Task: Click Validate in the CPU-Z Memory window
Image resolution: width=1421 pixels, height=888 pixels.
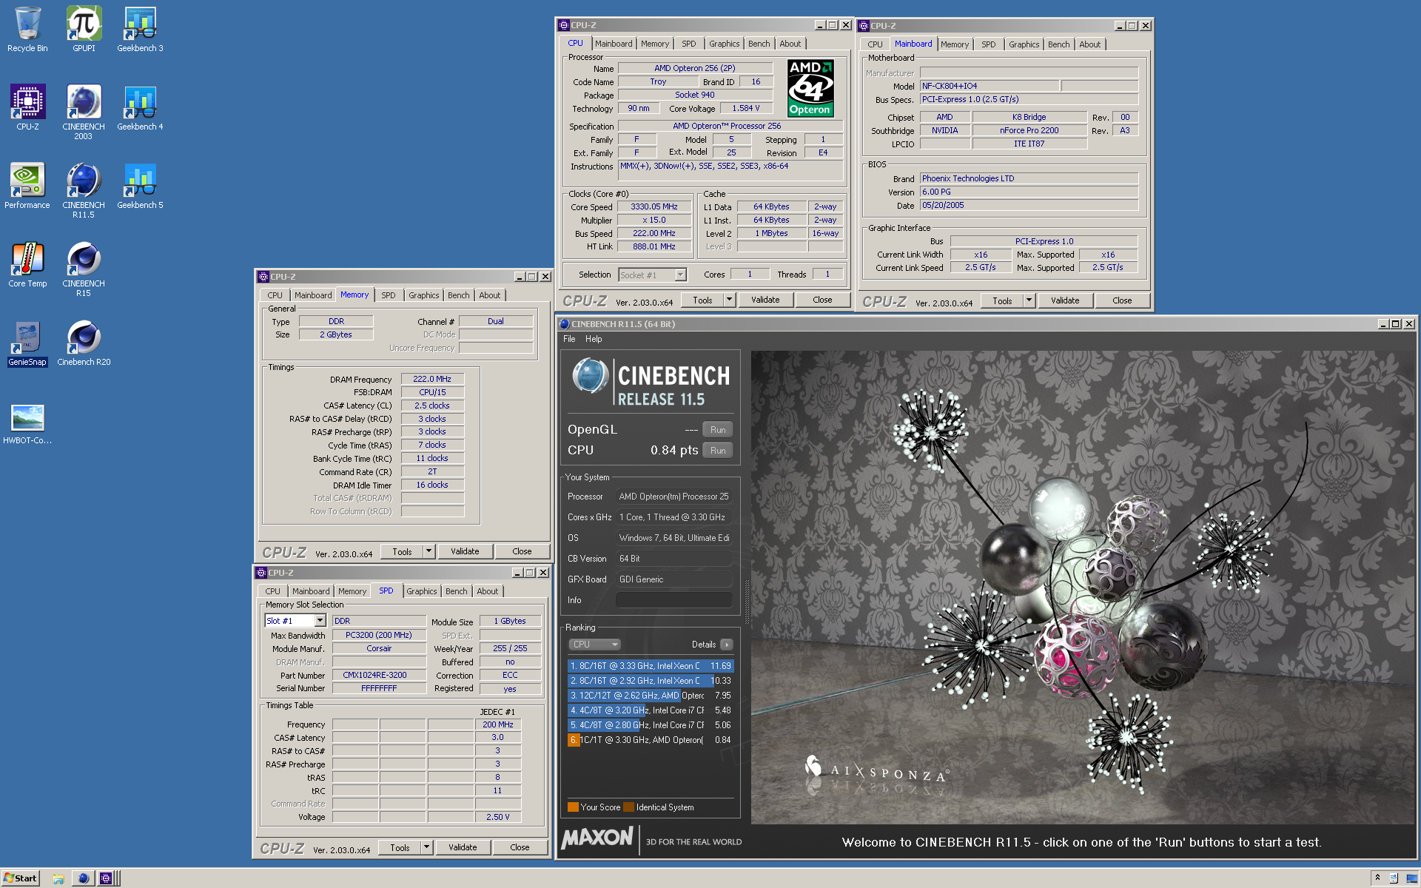Action: point(465,551)
